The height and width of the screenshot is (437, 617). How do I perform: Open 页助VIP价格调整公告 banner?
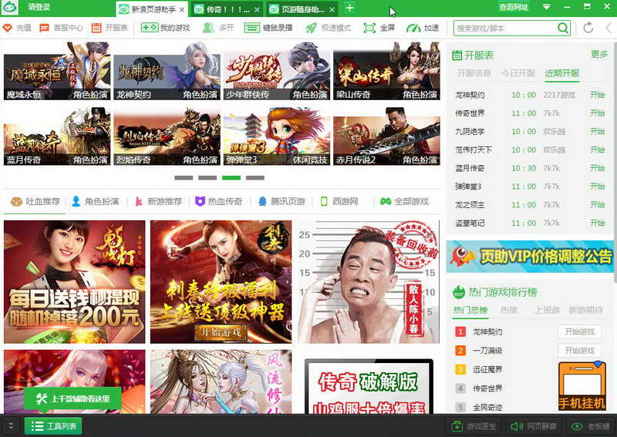[x=530, y=257]
